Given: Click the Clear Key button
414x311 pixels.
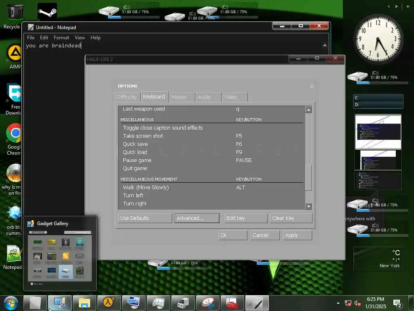Looking at the screenshot, I should [x=291, y=218].
